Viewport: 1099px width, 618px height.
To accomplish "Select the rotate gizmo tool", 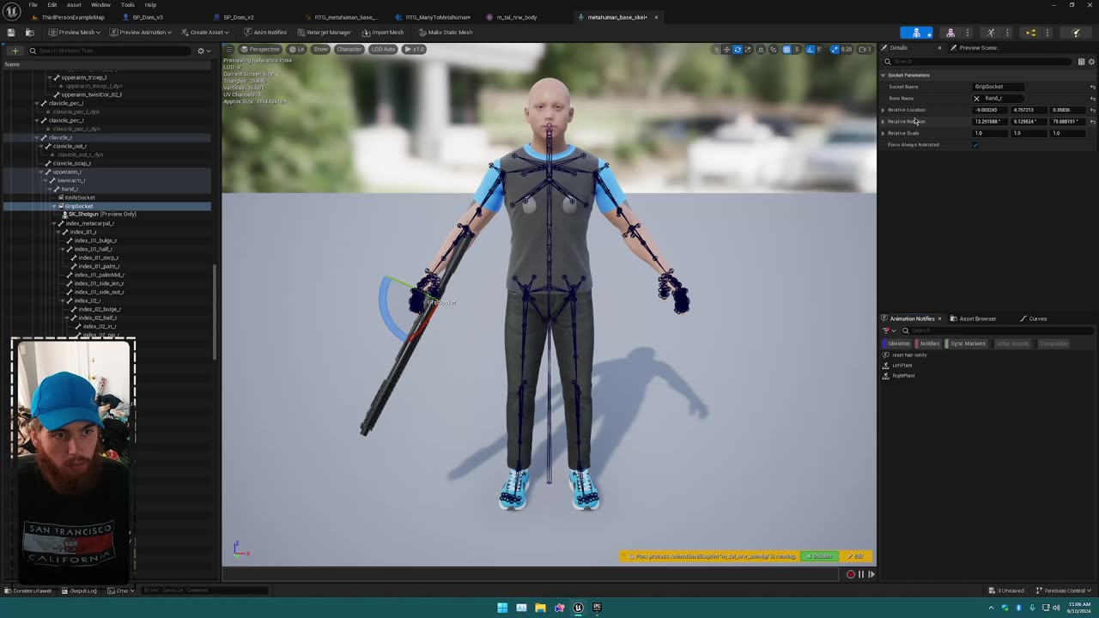I will tap(737, 50).
